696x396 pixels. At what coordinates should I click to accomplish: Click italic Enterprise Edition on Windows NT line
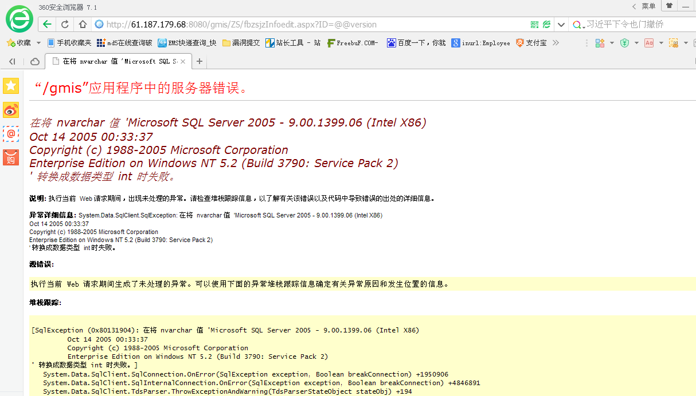click(214, 163)
